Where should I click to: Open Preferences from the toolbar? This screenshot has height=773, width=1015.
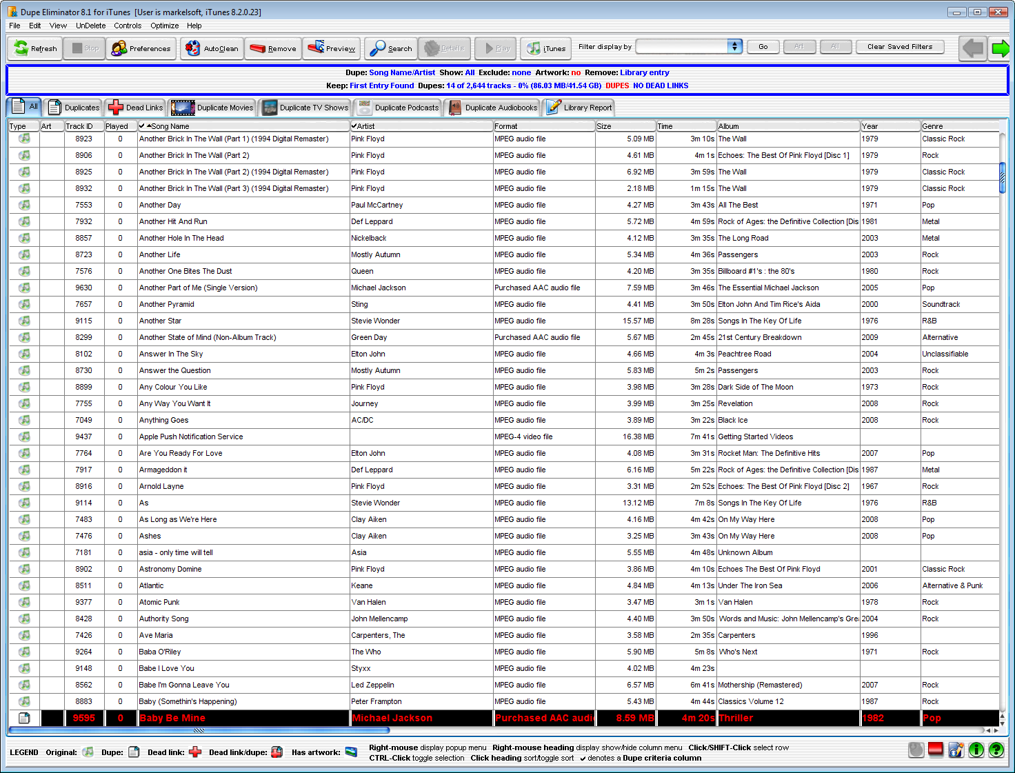pyautogui.click(x=141, y=48)
